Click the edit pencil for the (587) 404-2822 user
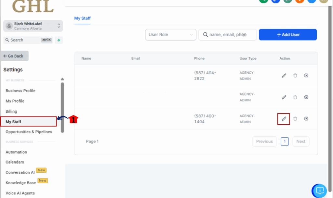 [x=284, y=76]
